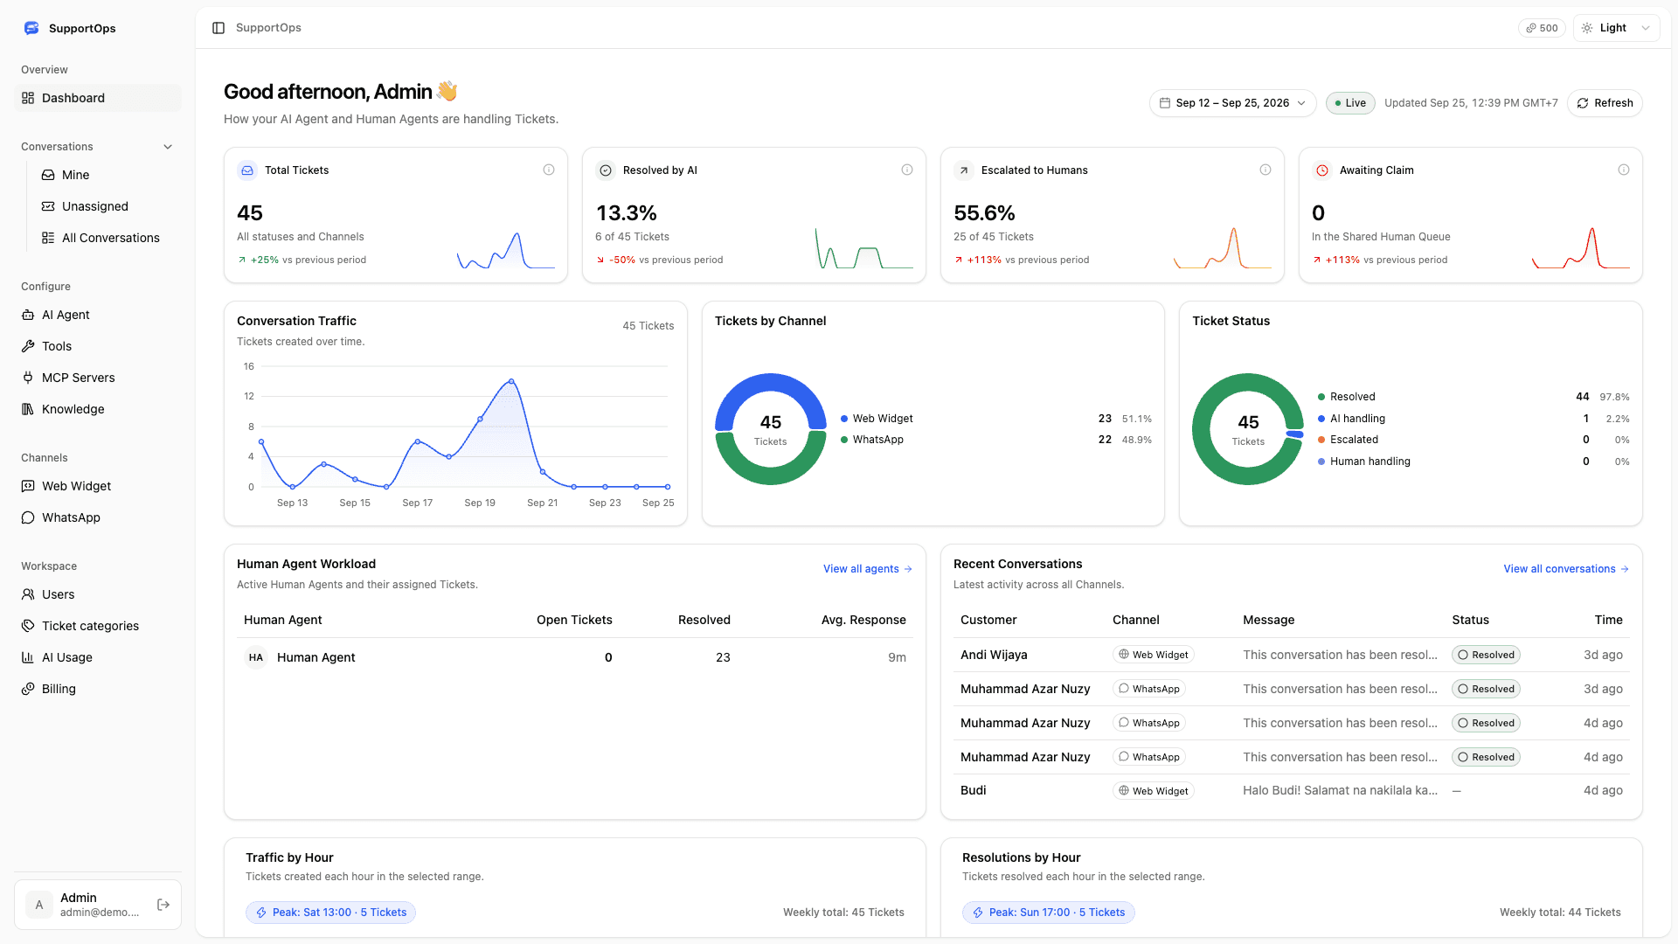
Task: Click View all conversations link
Action: click(1566, 569)
